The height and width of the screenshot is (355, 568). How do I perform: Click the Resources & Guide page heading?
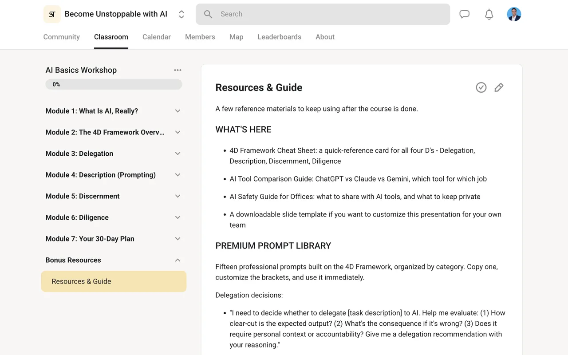(259, 87)
